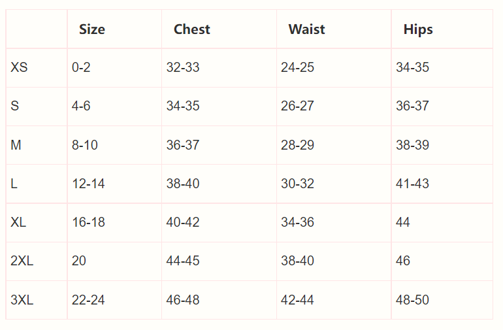
Task: Select hips value 48-50
Action: point(412,300)
